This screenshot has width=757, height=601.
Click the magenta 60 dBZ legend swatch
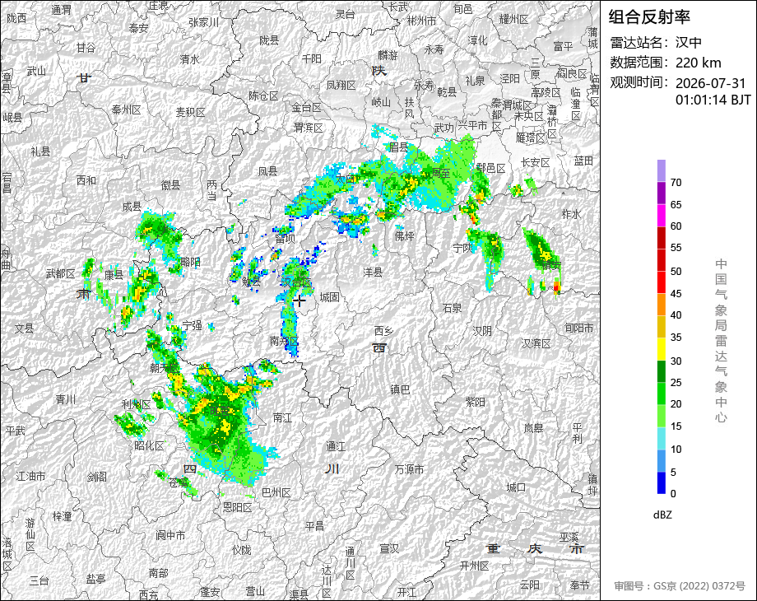662,215
